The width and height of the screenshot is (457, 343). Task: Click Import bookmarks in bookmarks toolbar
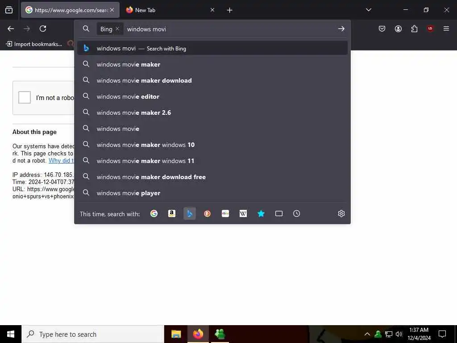34,44
